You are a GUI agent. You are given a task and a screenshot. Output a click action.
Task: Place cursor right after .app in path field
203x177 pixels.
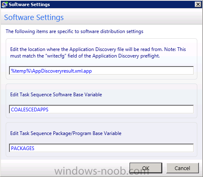click(92, 71)
